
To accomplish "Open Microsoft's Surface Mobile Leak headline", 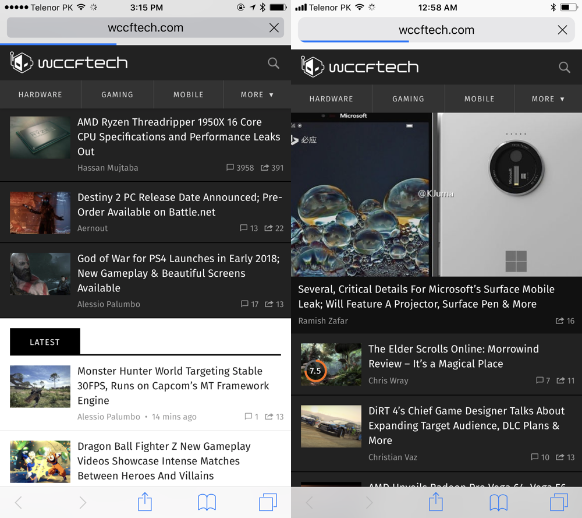I will (x=427, y=297).
